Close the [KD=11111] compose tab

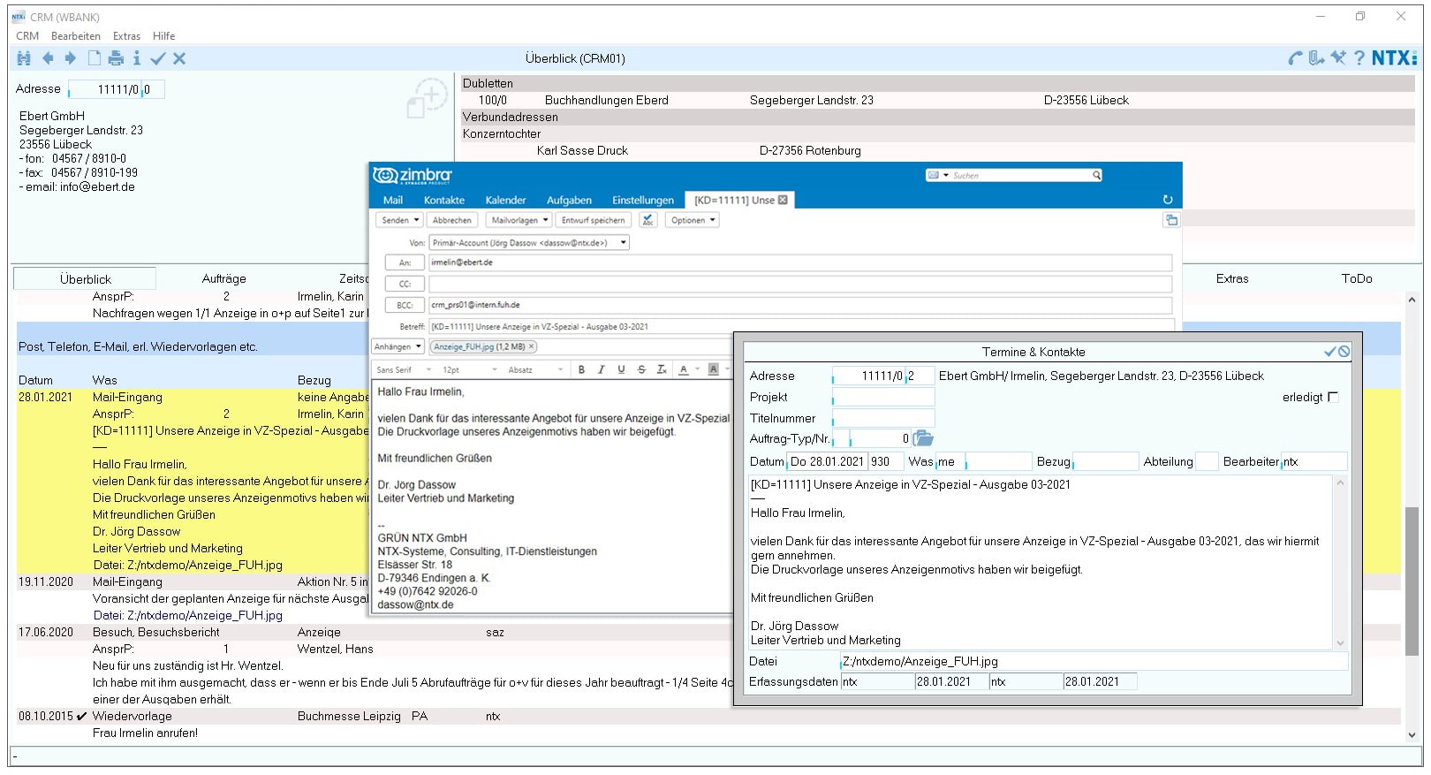click(783, 200)
